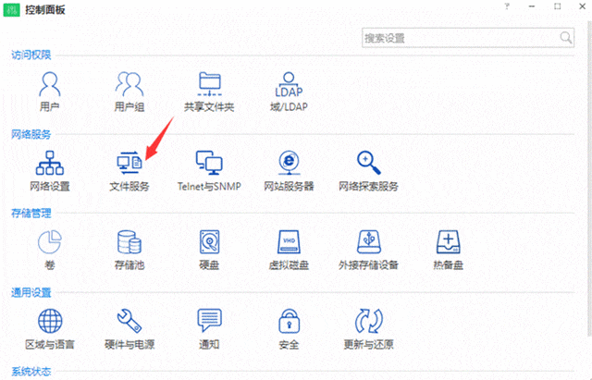Click the 通用设置 section heading

[x=31, y=292]
